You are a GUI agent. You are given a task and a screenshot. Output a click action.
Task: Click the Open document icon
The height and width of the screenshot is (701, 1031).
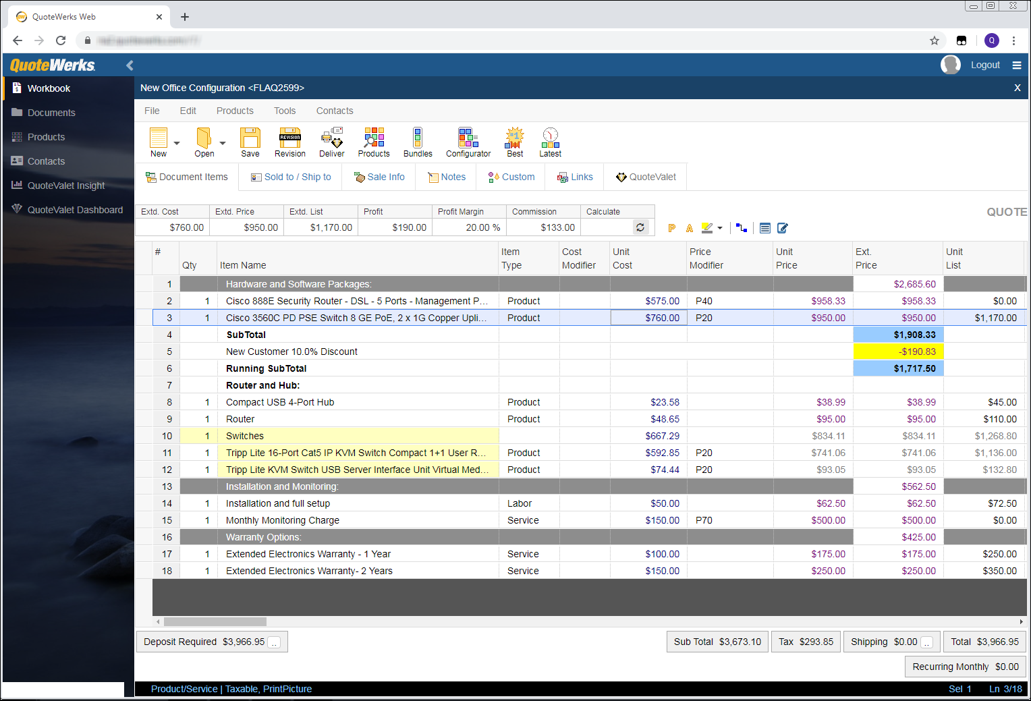click(x=204, y=138)
